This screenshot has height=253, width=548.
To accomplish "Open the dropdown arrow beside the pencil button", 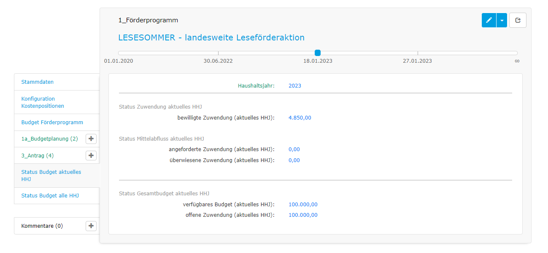I will point(501,20).
